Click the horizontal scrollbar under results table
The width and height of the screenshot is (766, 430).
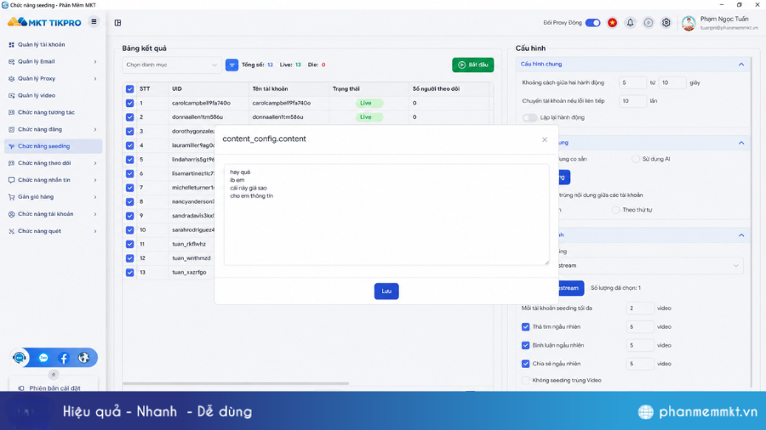point(236,383)
